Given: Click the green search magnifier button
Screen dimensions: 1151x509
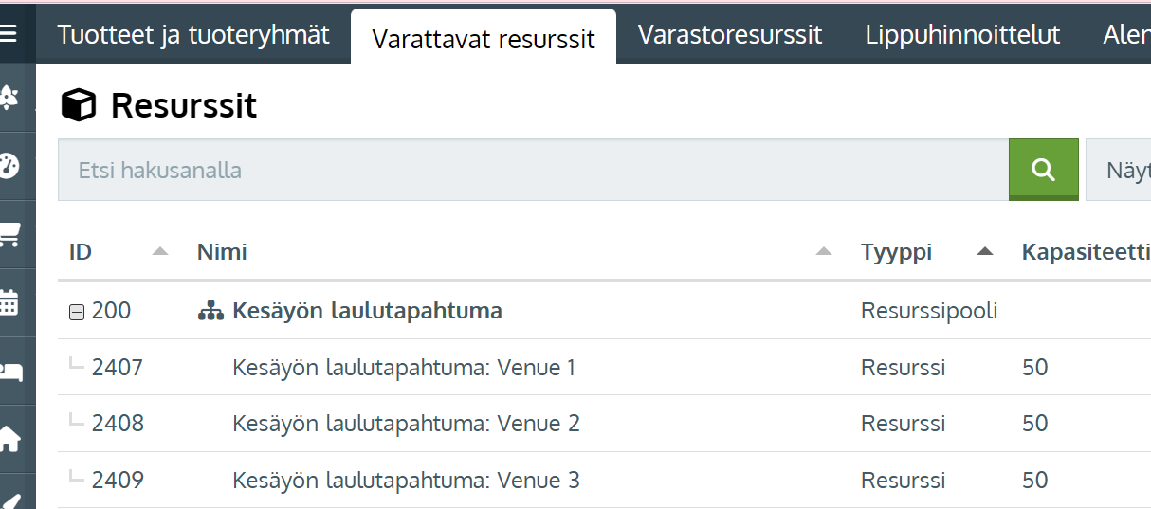Looking at the screenshot, I should pos(1043,170).
